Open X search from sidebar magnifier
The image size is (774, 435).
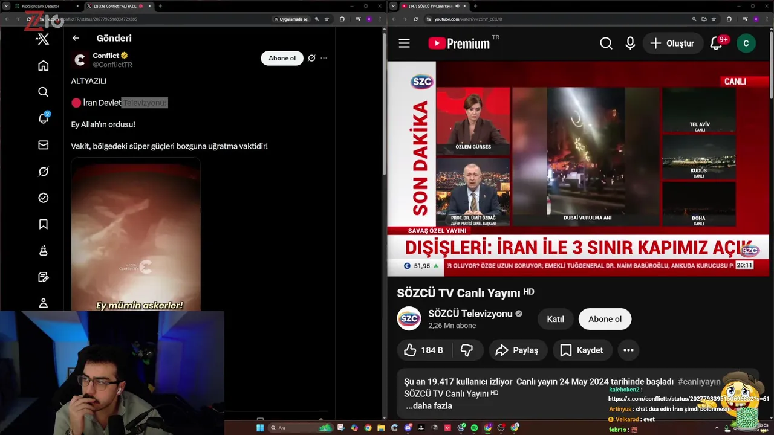[43, 92]
